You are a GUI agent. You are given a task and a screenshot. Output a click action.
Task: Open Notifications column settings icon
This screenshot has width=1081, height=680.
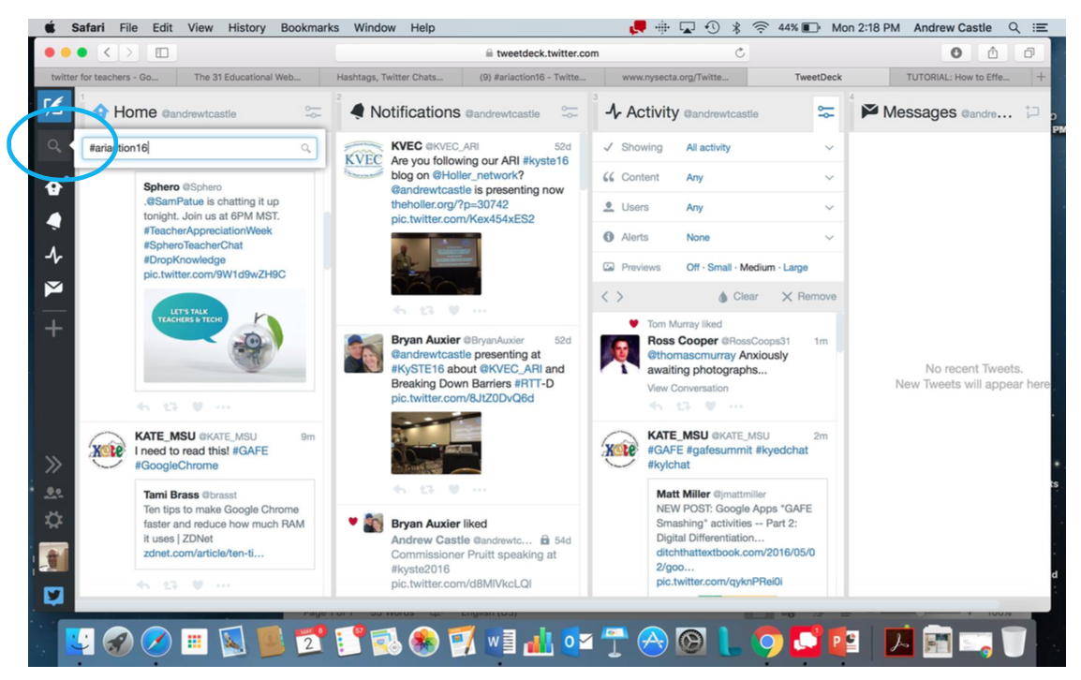[x=570, y=111]
